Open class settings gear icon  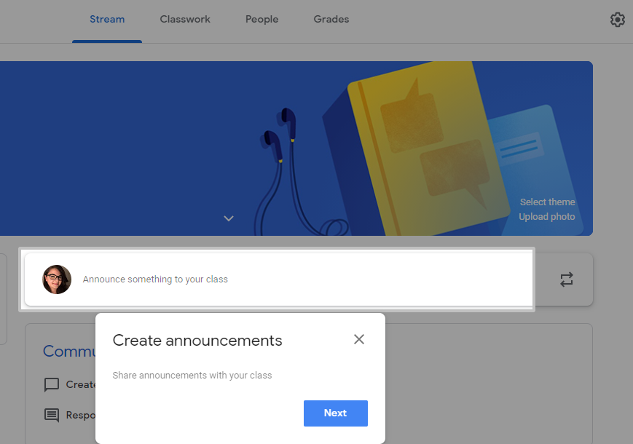tap(617, 20)
